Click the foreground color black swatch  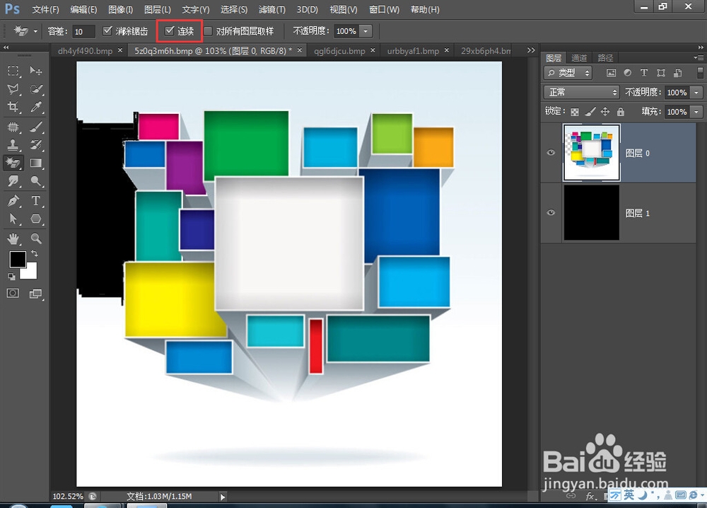[x=18, y=260]
